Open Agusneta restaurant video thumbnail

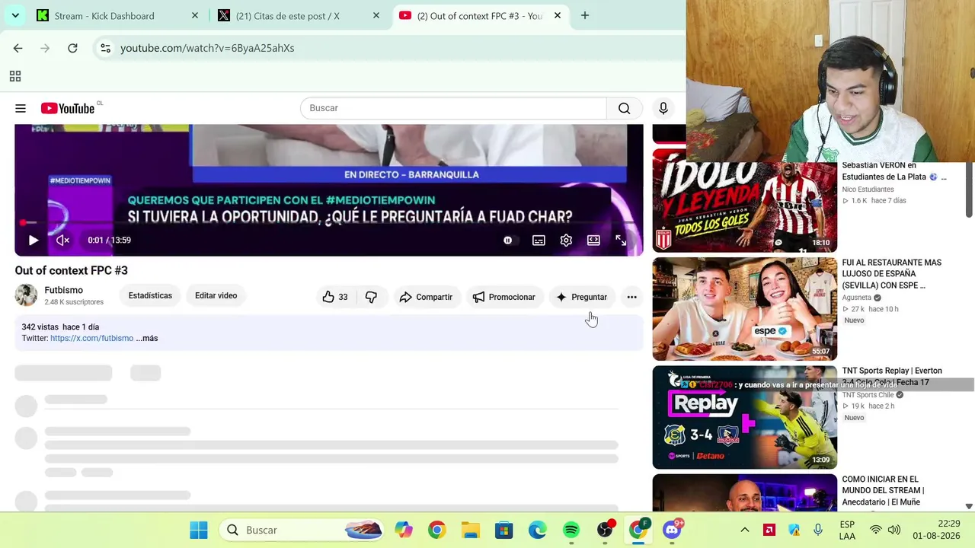(x=745, y=309)
